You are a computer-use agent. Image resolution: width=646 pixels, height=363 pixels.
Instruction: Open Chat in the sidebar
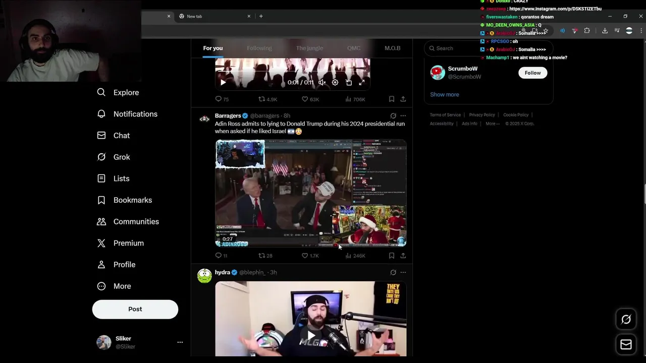tap(114, 136)
